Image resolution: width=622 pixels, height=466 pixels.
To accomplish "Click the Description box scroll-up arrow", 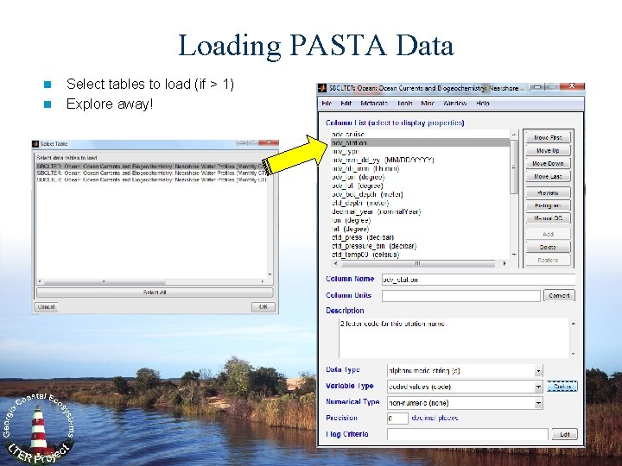I will [x=574, y=324].
